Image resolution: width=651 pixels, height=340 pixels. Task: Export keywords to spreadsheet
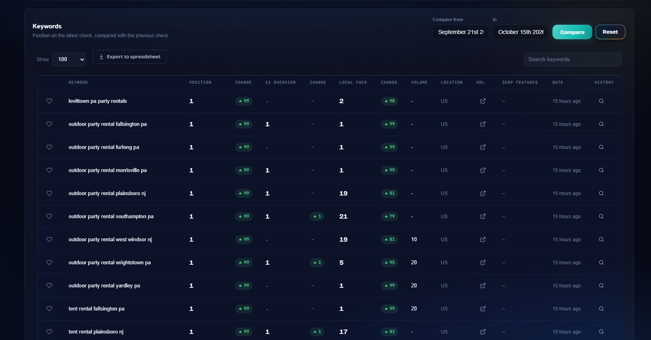click(x=129, y=57)
